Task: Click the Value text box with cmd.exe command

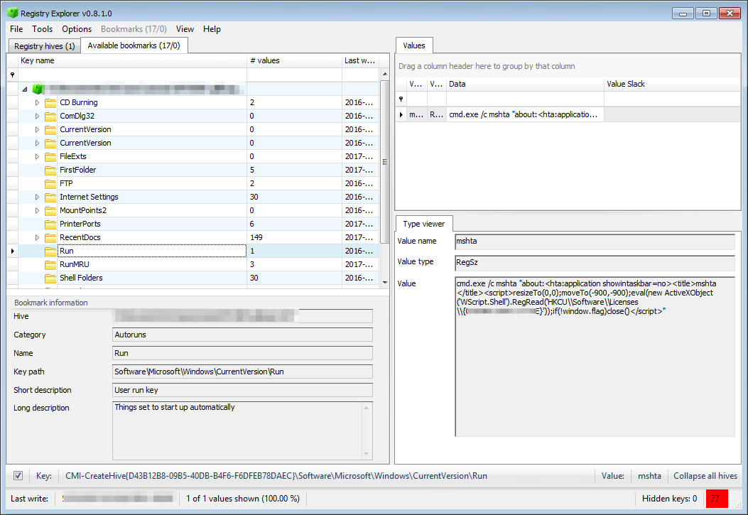Action: coord(595,356)
